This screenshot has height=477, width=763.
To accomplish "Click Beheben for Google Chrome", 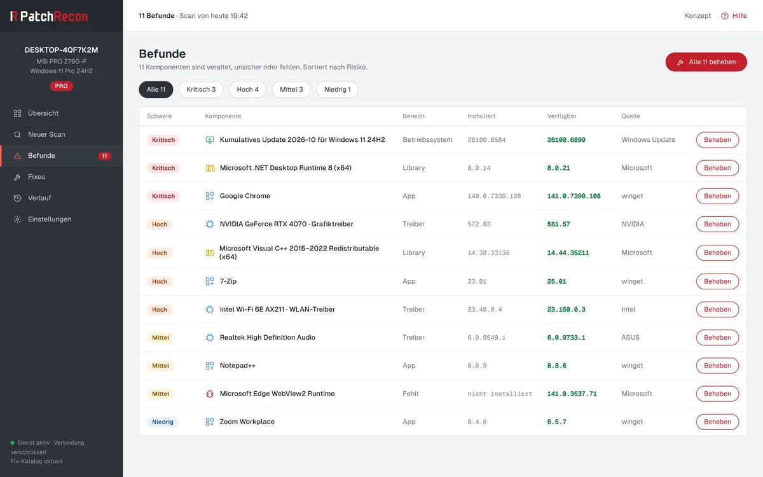I will click(717, 196).
